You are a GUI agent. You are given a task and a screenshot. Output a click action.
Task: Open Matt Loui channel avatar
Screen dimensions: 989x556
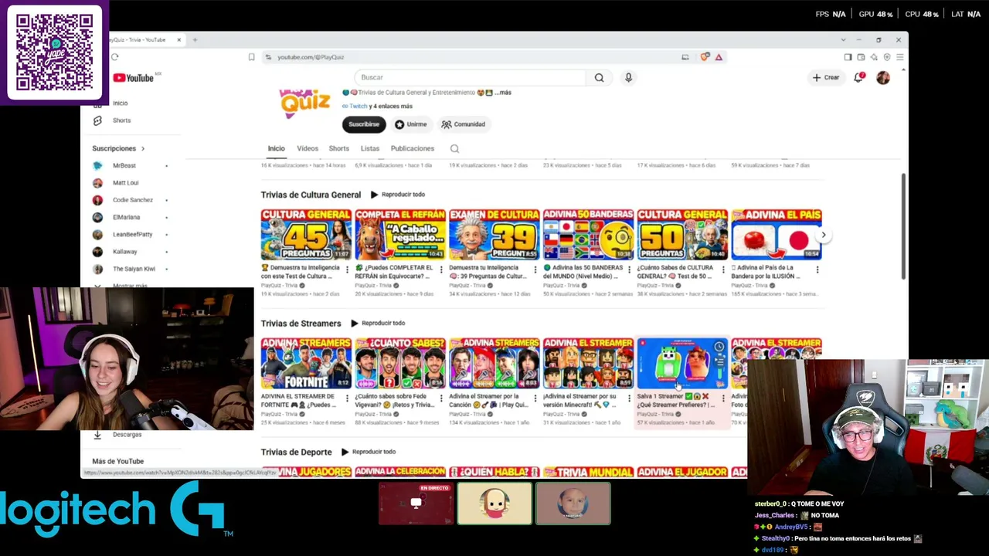click(97, 183)
